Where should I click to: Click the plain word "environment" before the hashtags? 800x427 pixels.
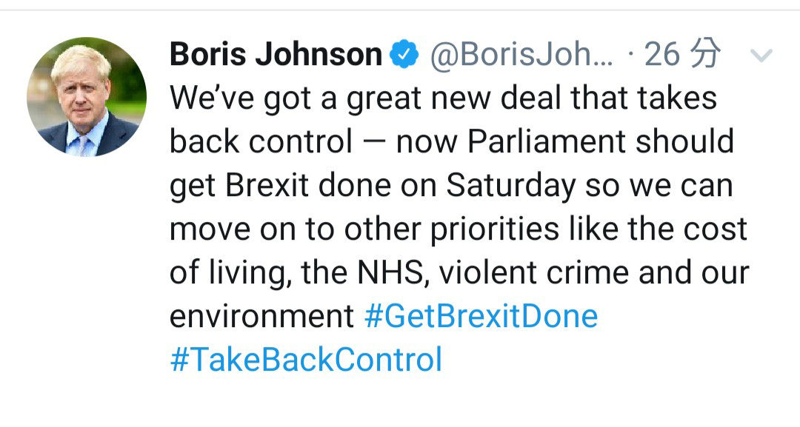[262, 317]
